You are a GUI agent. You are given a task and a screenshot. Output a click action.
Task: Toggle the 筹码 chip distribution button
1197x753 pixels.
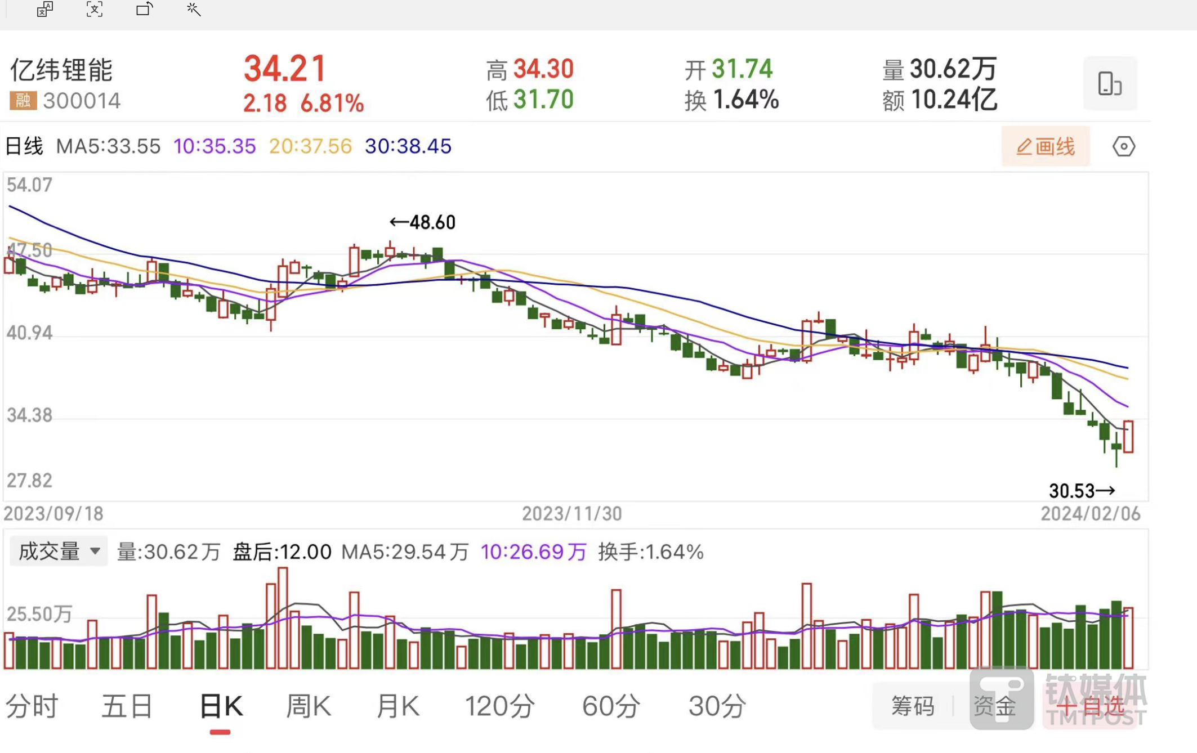(912, 706)
